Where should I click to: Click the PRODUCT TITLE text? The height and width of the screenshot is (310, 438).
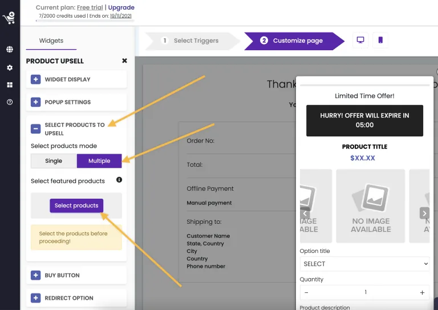click(x=364, y=147)
